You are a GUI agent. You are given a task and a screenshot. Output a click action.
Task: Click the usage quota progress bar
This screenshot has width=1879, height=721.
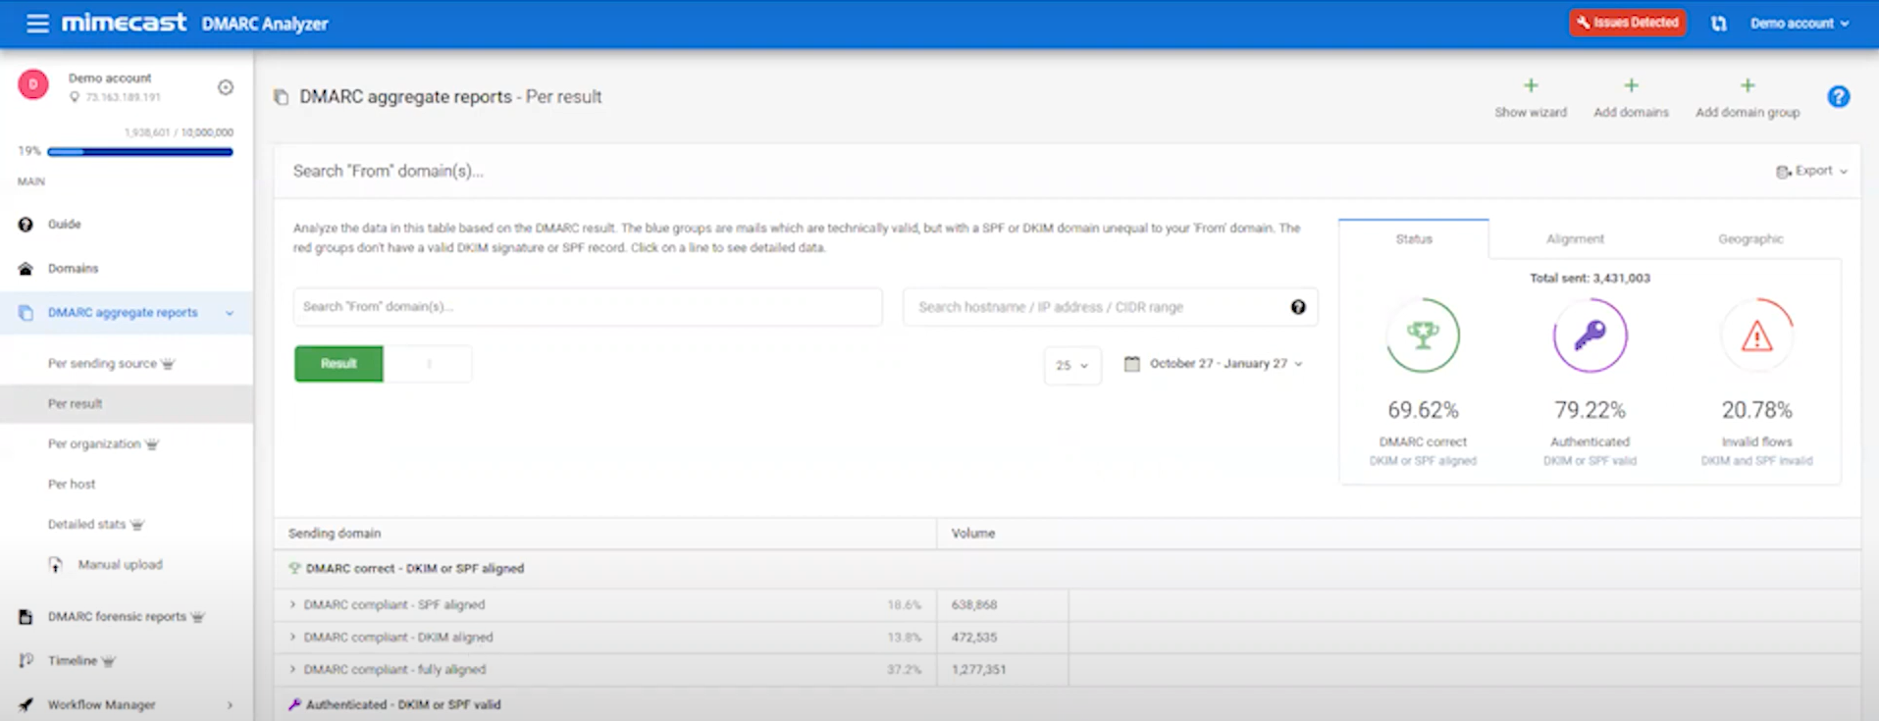(139, 152)
